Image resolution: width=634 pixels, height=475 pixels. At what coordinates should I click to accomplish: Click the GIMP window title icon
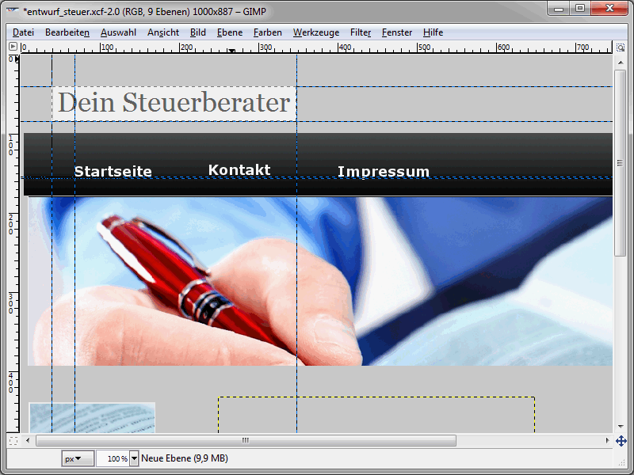pyautogui.click(x=13, y=11)
